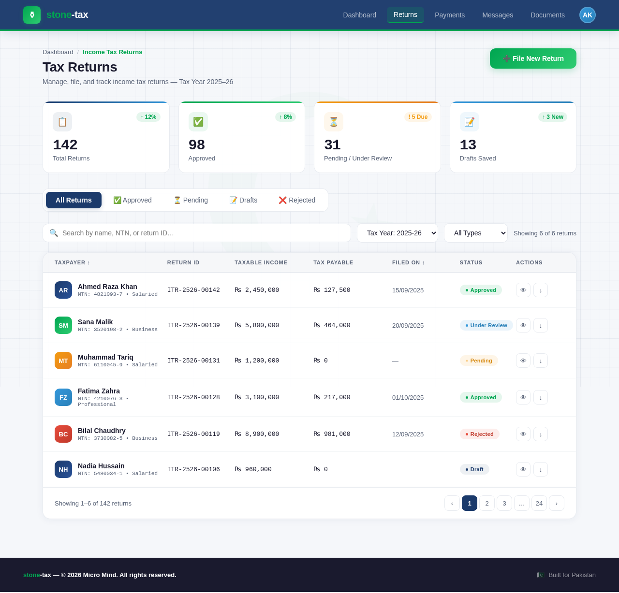This screenshot has width=619, height=593.
Task: Go to the Dashboard breadcrumb link
Action: [x=58, y=52]
